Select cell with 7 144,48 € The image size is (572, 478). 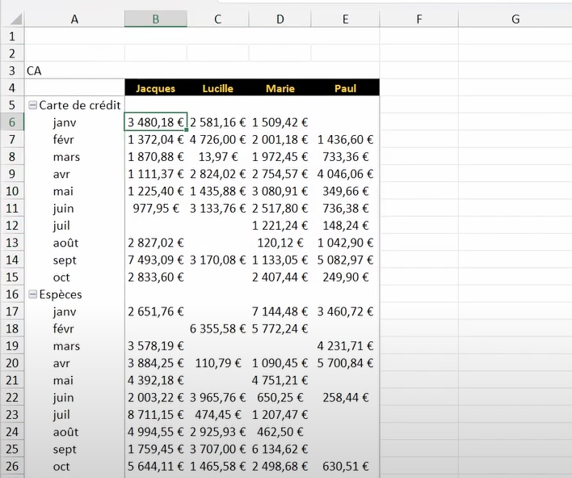coord(280,311)
